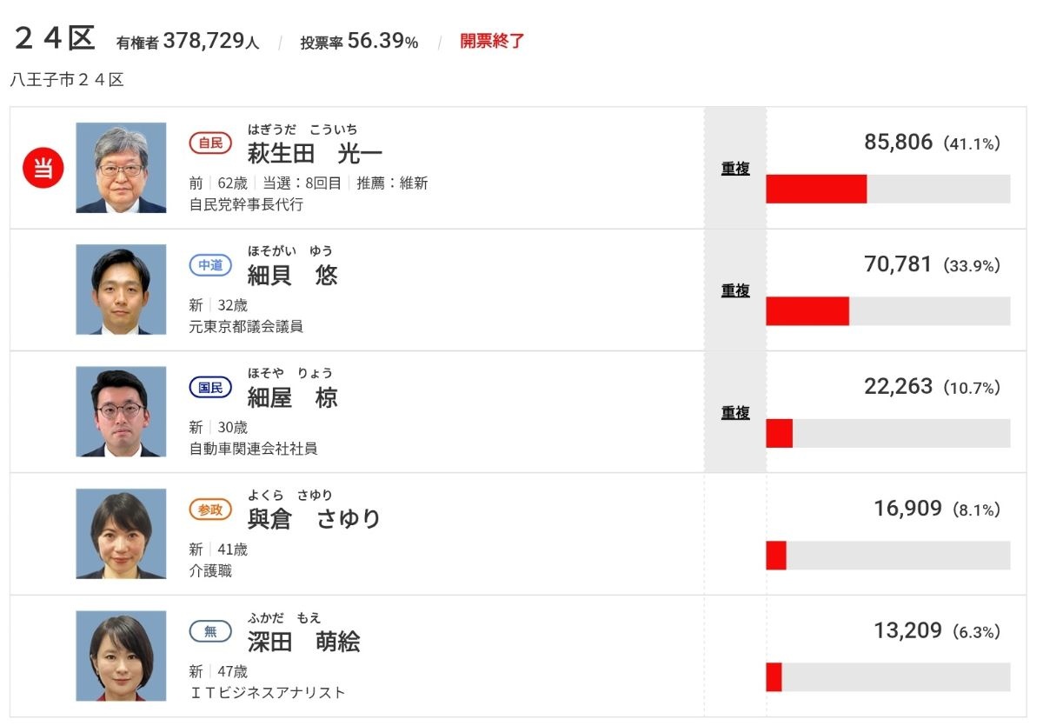Click candidate name 深田 萌絵
Viewport: 1043px width, 726px height.
coord(303,642)
